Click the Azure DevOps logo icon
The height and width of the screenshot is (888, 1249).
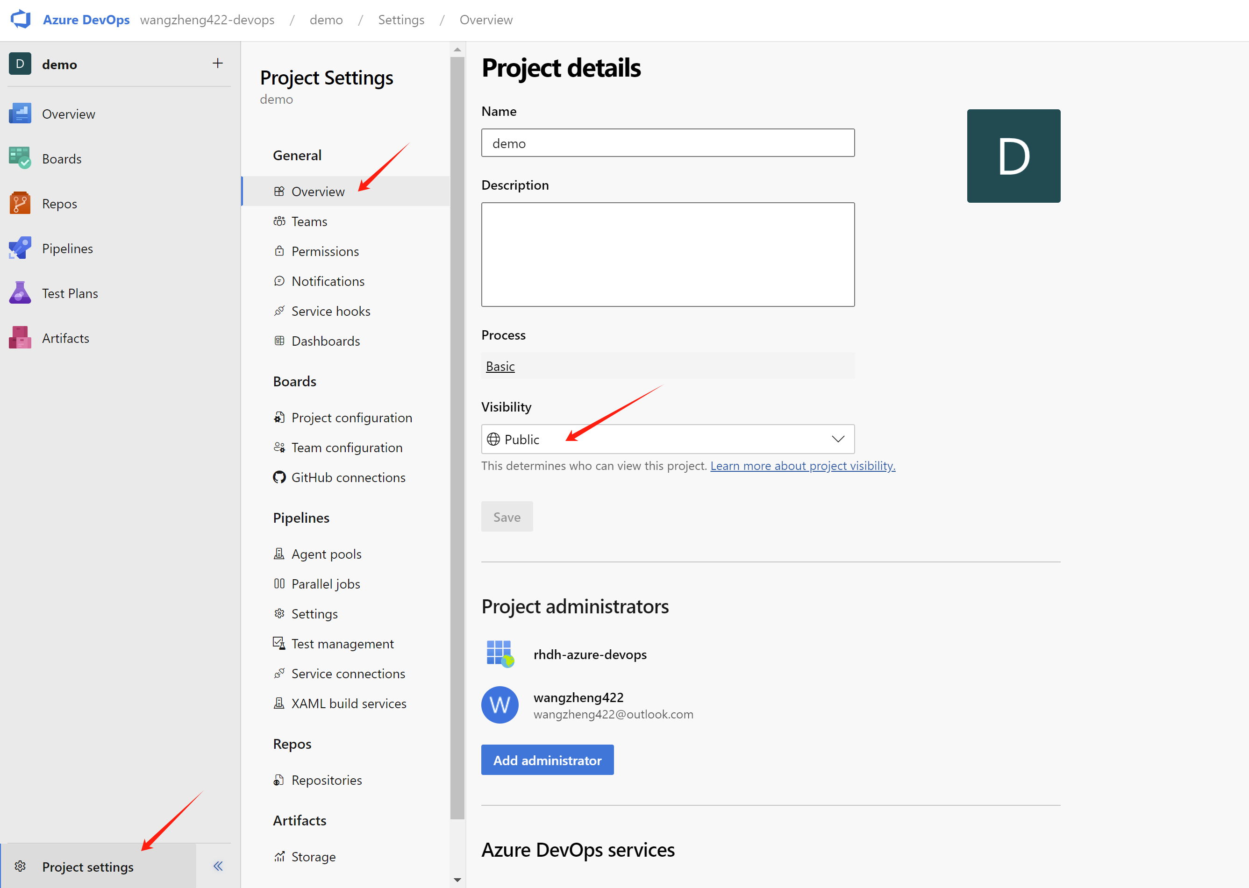[21, 20]
